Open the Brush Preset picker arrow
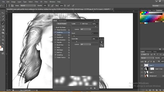The image size is (164, 92). coord(9,6)
